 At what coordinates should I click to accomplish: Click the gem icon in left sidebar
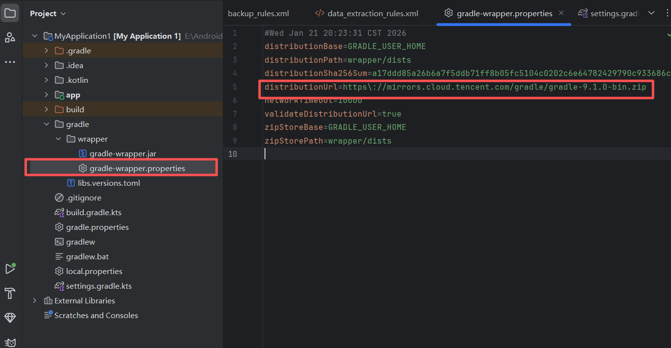[10, 318]
